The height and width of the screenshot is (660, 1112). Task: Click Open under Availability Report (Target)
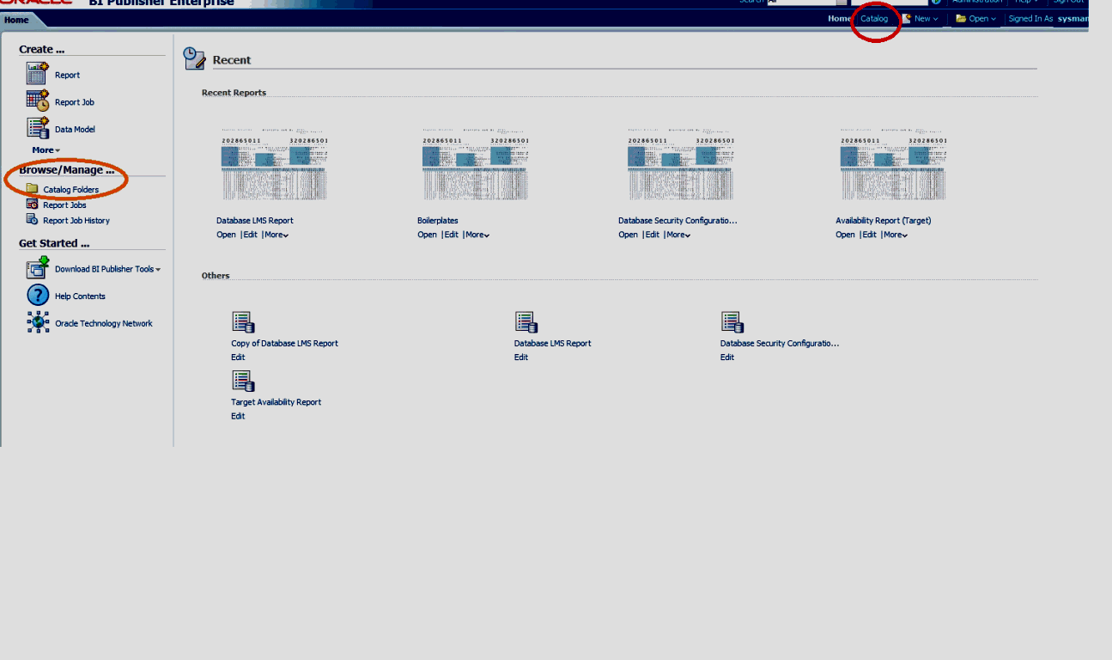(x=845, y=235)
